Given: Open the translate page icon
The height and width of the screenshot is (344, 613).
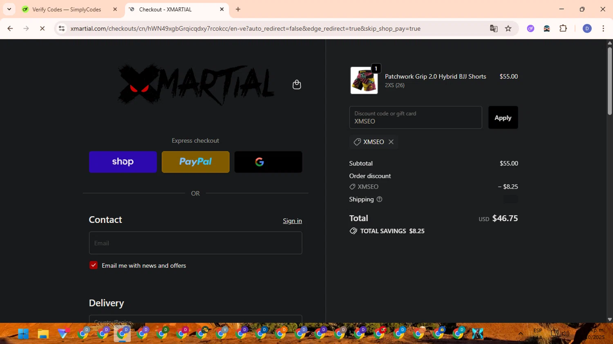Looking at the screenshot, I should [494, 29].
